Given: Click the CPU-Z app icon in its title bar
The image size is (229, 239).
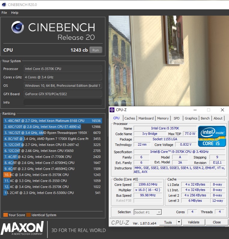Looking at the screenshot, I should point(112,110).
